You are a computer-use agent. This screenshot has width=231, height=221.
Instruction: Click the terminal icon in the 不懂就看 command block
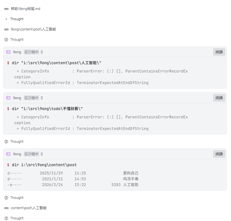click(8, 98)
